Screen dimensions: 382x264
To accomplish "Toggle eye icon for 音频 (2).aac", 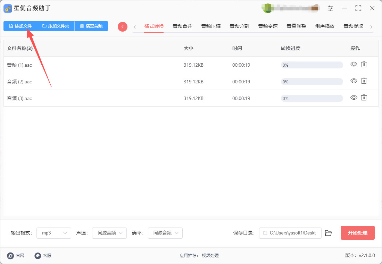I will (354, 81).
